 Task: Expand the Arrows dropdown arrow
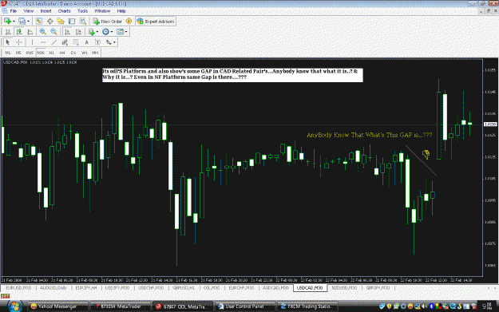[x=114, y=42]
